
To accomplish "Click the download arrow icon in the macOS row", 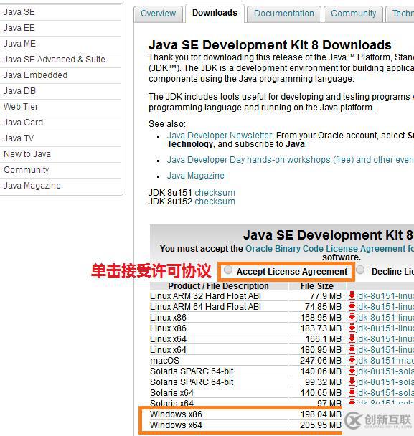I will tap(352, 361).
